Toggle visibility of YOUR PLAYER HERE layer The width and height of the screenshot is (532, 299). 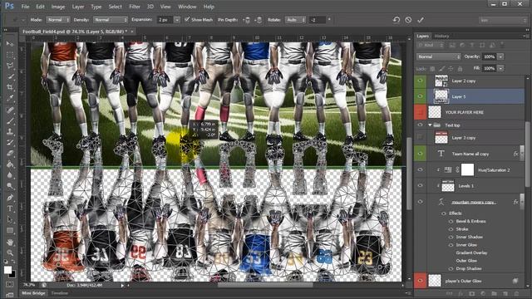[420, 112]
